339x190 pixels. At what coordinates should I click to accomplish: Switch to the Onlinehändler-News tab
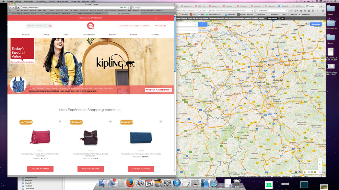(58, 14)
